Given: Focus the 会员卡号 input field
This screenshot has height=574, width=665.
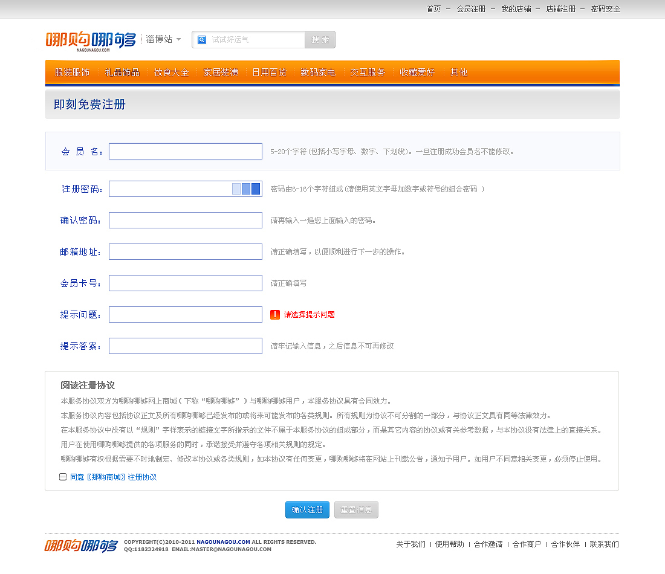Looking at the screenshot, I should [x=186, y=283].
